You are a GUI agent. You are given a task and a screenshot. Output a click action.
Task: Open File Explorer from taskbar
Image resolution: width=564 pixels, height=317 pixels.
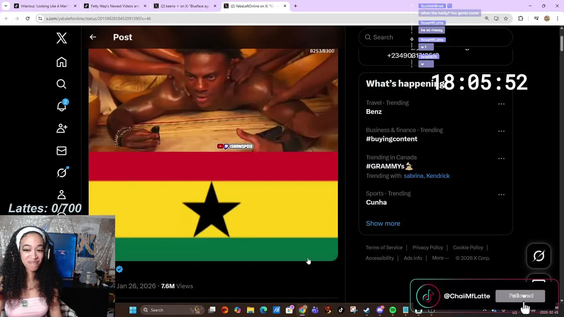point(250,310)
